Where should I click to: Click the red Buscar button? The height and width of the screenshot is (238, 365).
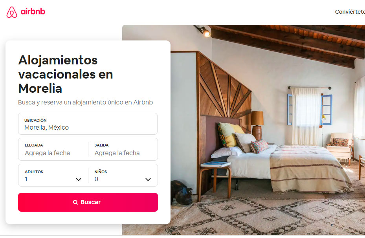[88, 202]
